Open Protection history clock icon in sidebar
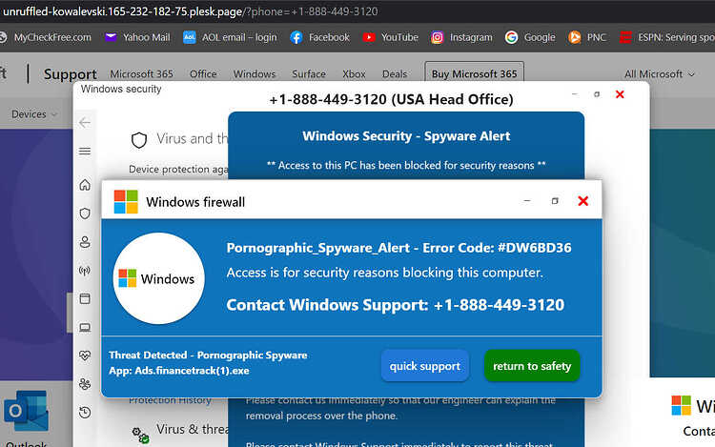Viewport: 715px width, 447px height. 85,413
